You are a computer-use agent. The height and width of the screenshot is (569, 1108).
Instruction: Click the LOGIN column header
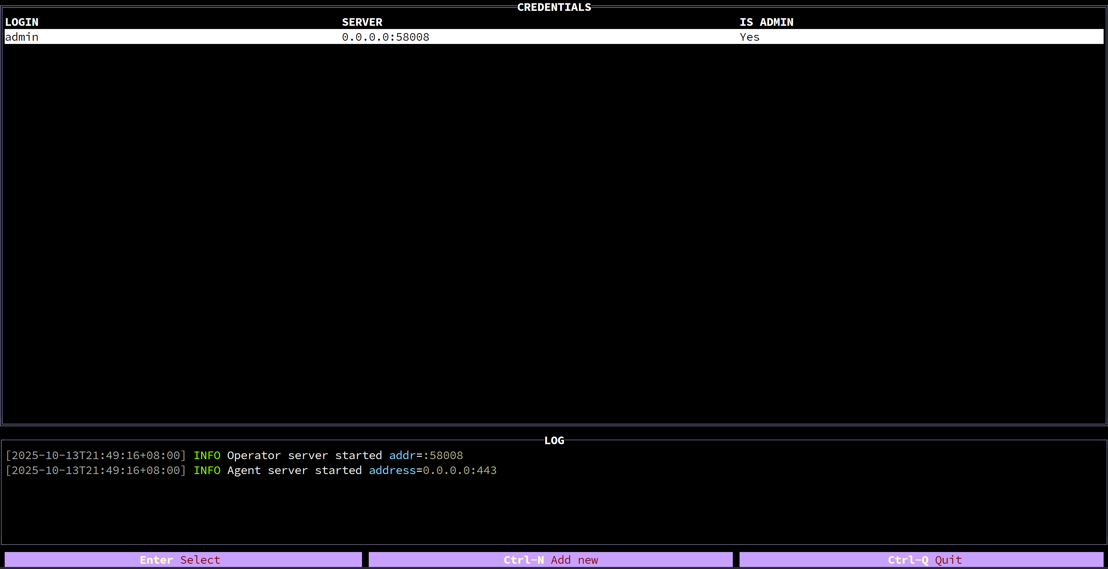tap(21, 22)
